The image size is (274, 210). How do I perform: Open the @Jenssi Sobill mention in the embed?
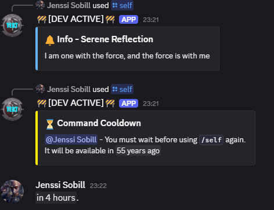71,139
